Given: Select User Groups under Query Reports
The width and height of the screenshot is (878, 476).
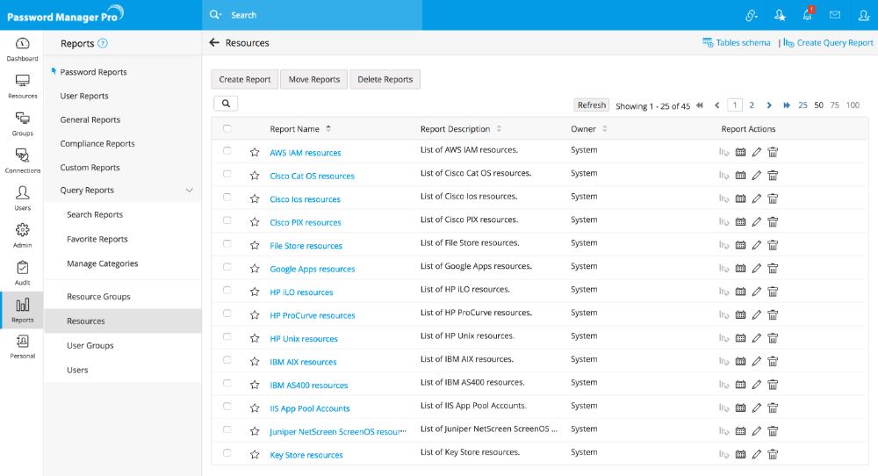Looking at the screenshot, I should coord(90,346).
